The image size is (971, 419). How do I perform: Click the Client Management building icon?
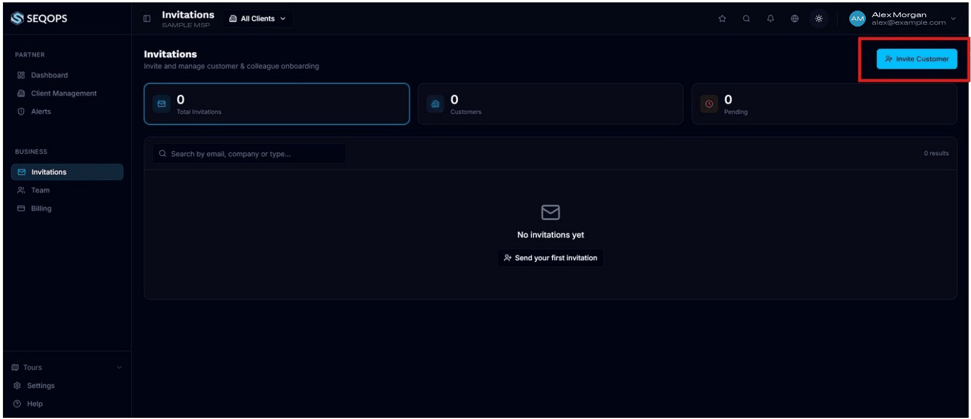point(21,93)
